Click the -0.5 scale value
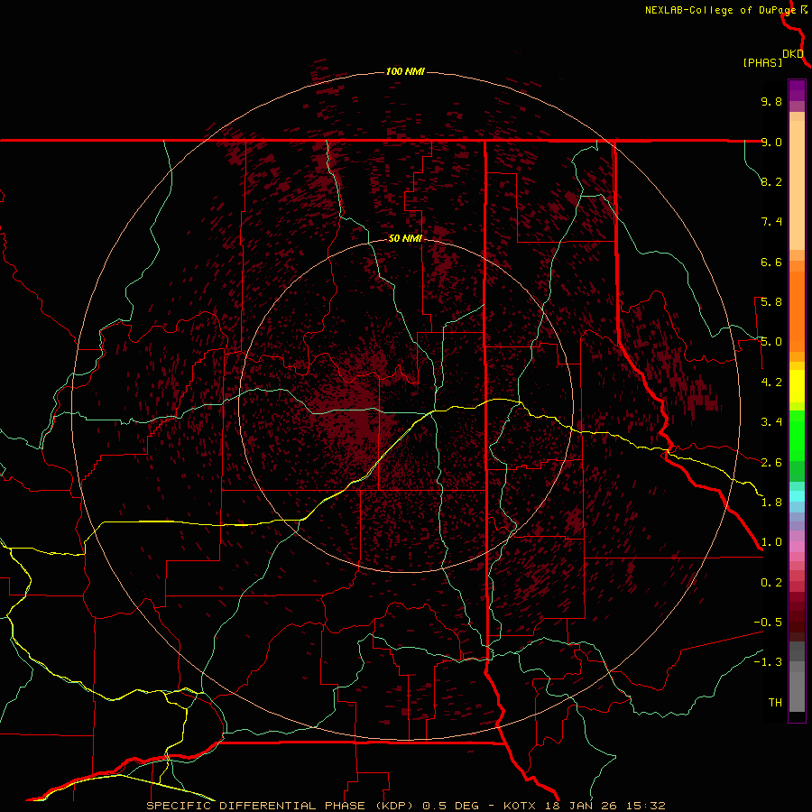 click(x=768, y=623)
